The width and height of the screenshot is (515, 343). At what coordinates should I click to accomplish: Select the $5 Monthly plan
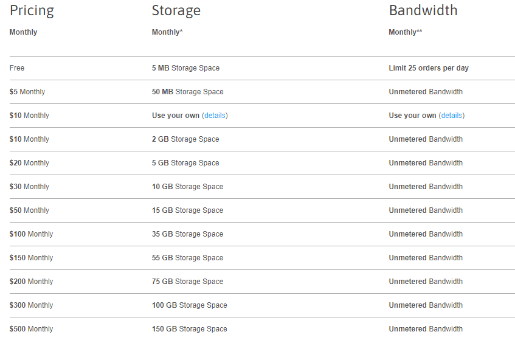(27, 92)
